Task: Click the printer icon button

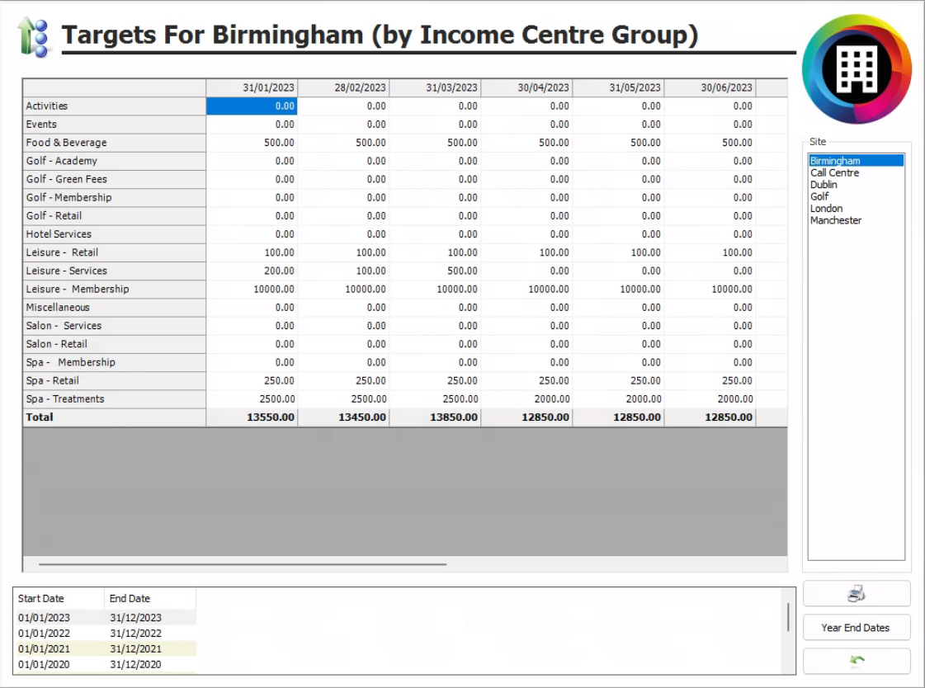Action: (x=856, y=594)
